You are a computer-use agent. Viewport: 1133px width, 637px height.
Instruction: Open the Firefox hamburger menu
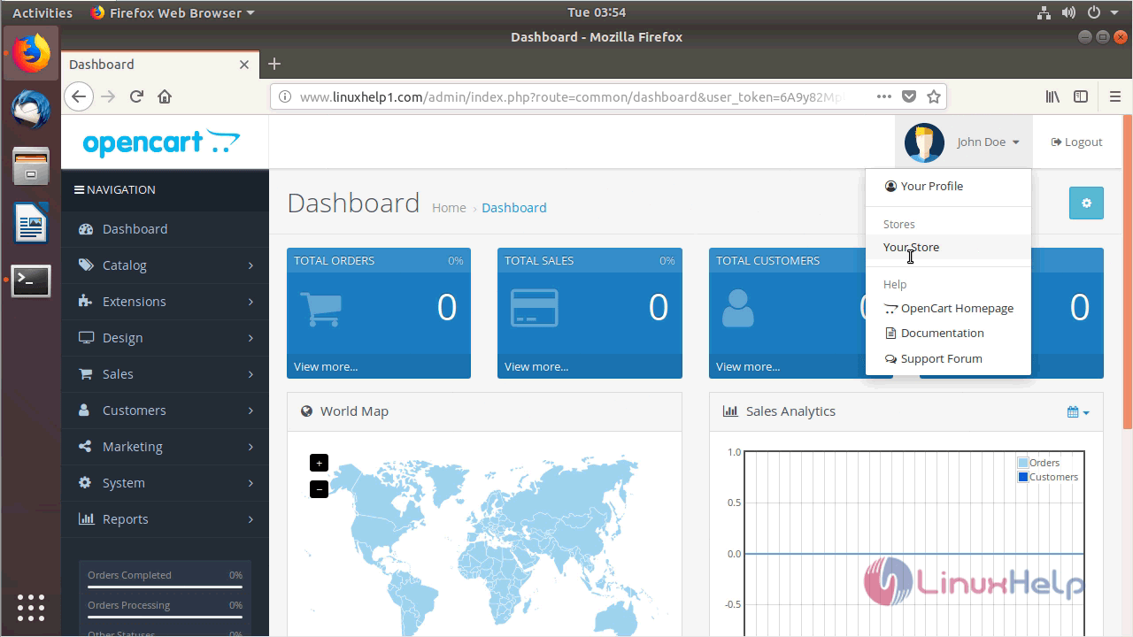1114,96
